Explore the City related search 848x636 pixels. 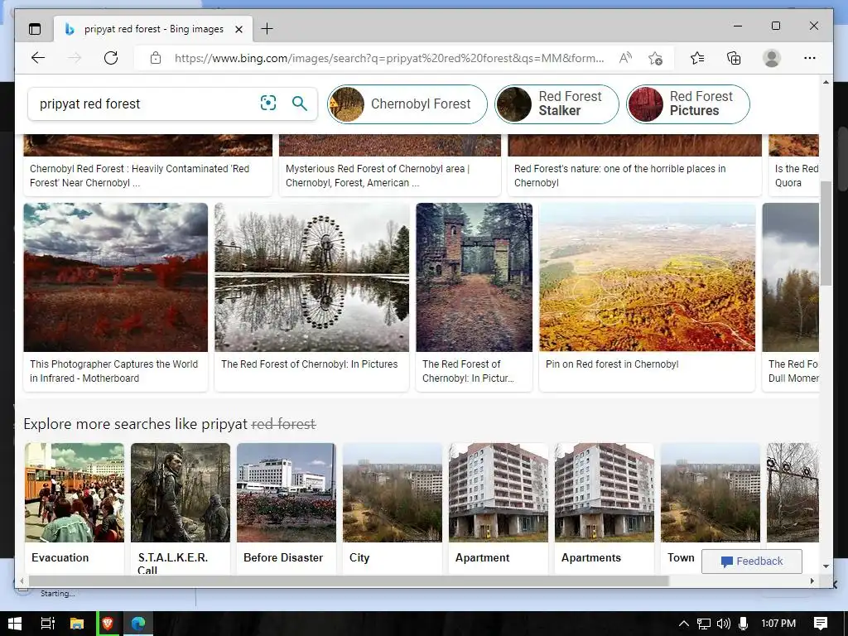coord(393,508)
